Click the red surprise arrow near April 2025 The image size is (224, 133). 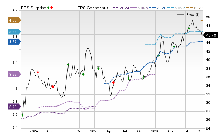pos(113,83)
